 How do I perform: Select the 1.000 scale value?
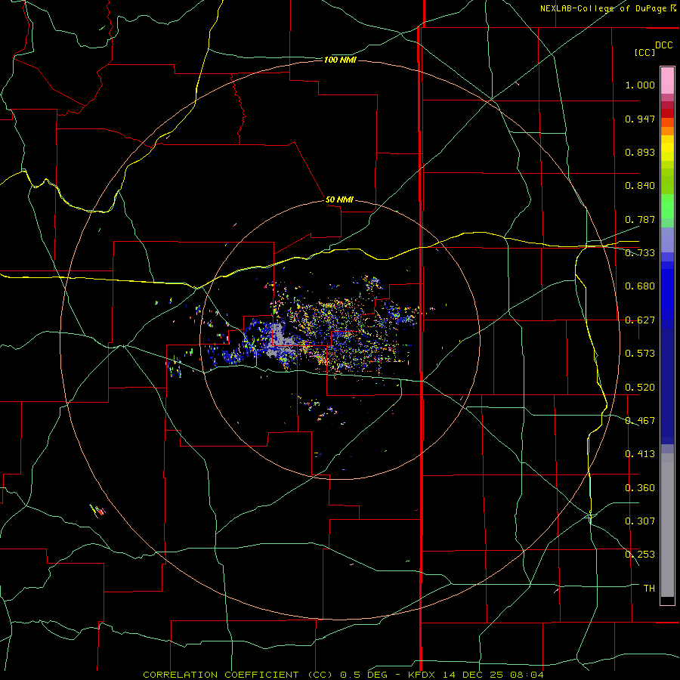click(640, 85)
